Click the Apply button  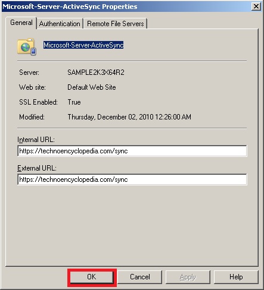coord(188,277)
